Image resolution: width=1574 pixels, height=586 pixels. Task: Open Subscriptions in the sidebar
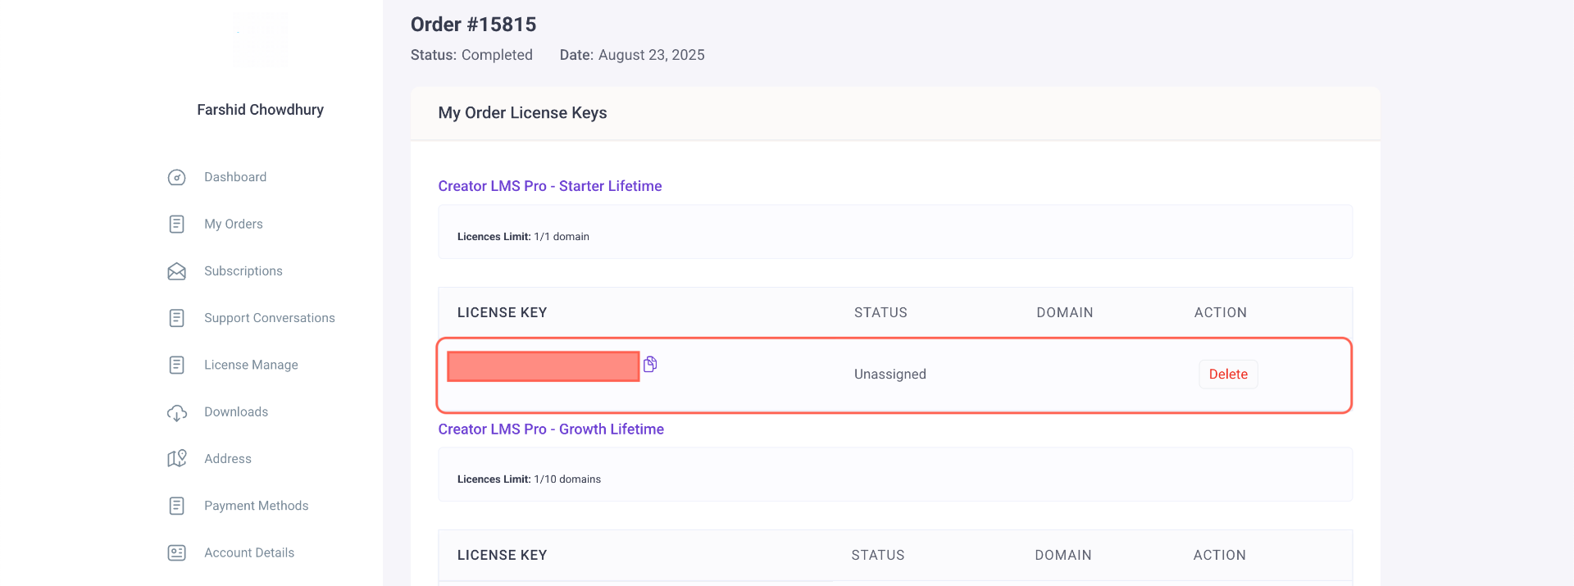click(243, 271)
